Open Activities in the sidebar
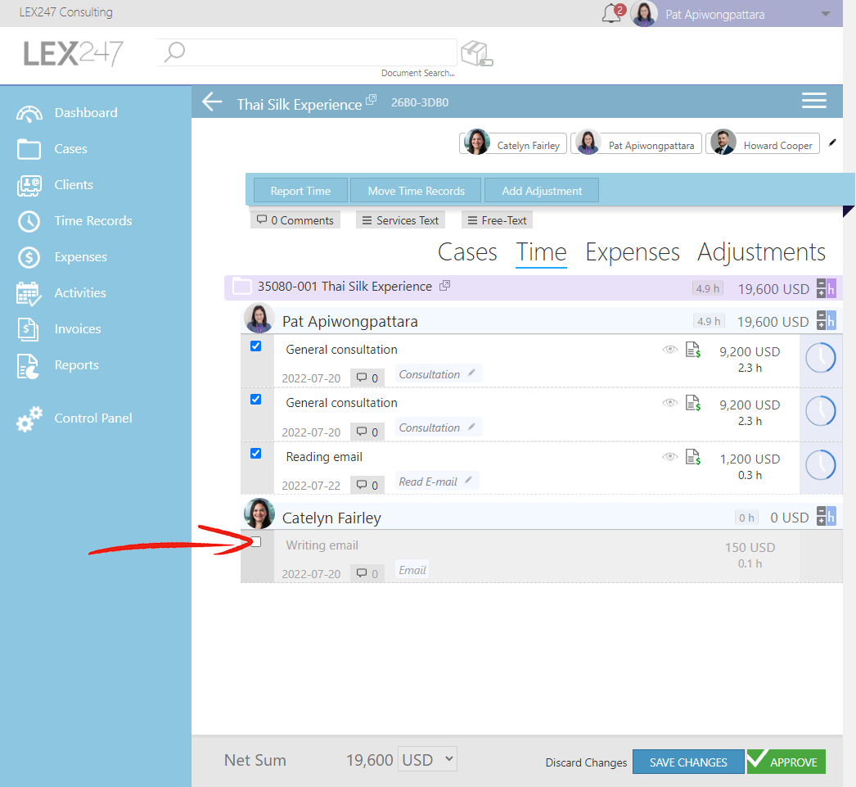Image resolution: width=856 pixels, height=787 pixels. (x=79, y=292)
